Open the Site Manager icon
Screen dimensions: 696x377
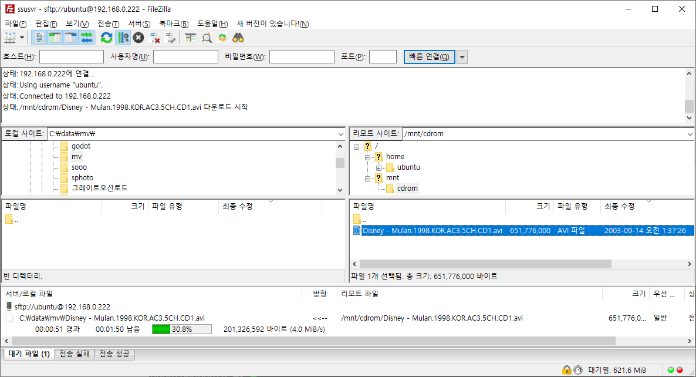click(10, 38)
